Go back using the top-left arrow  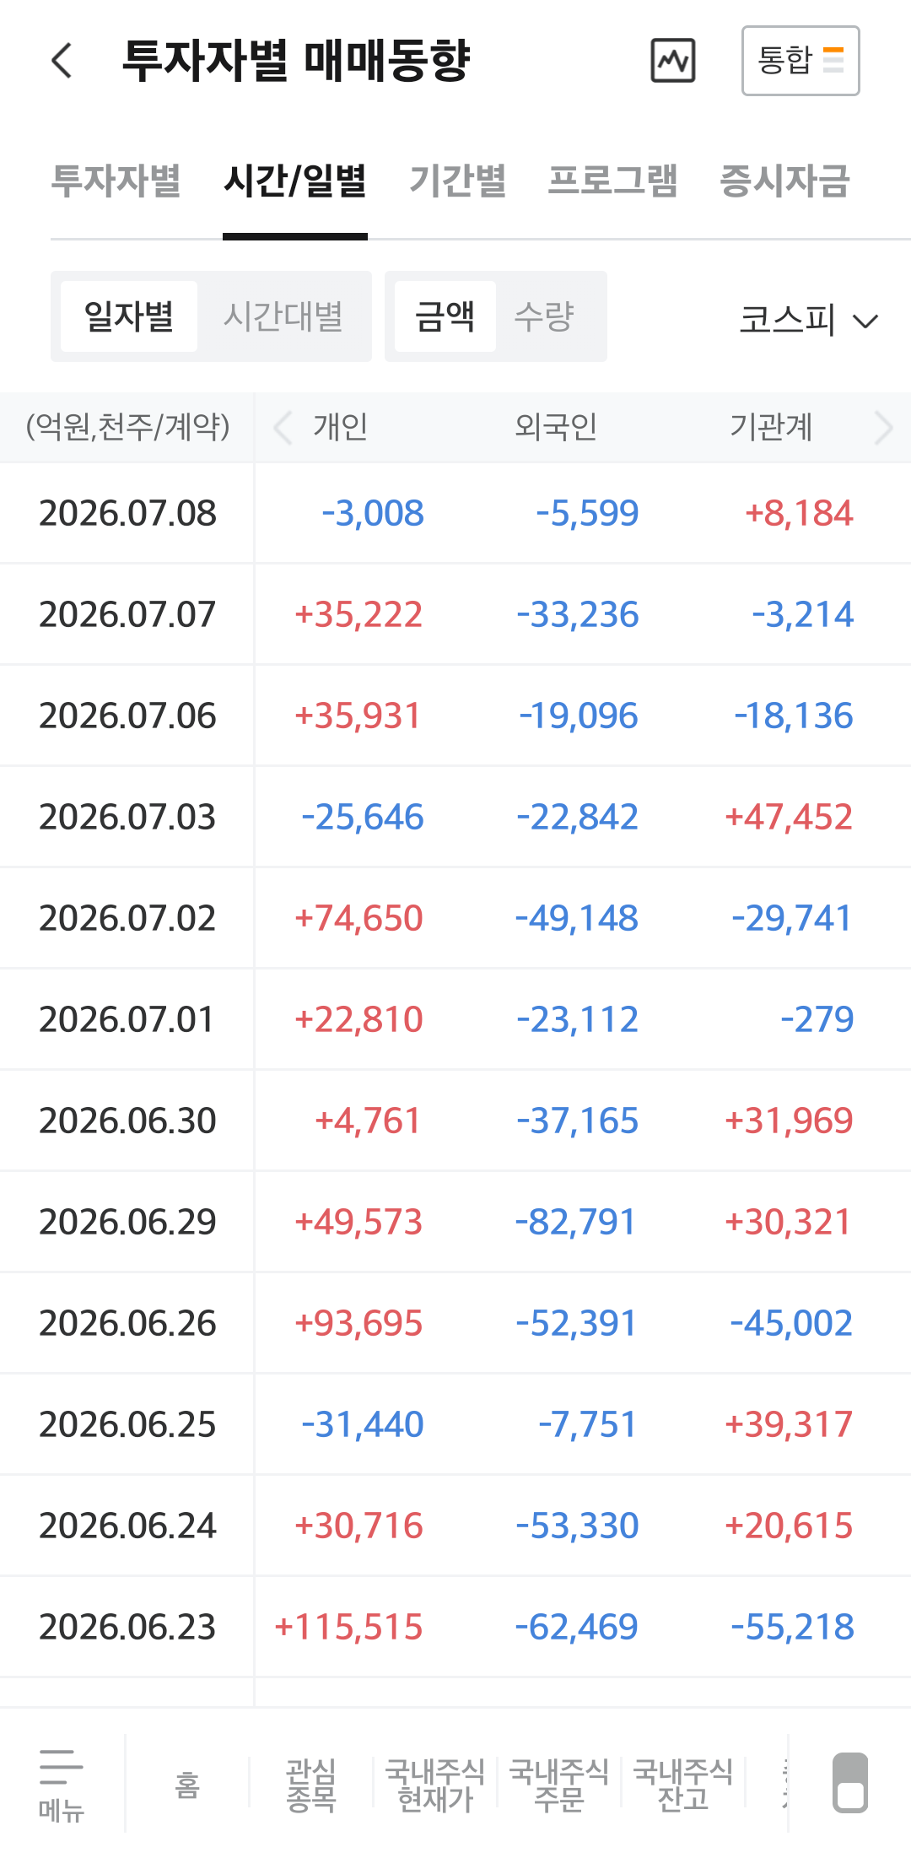[62, 61]
